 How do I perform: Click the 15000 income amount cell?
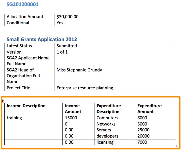[x=71, y=118]
